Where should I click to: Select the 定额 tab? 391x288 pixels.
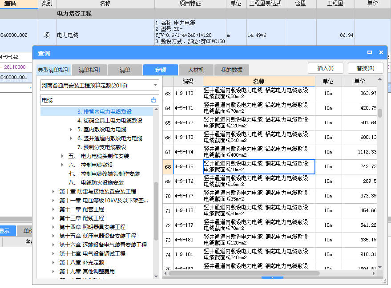click(x=161, y=70)
